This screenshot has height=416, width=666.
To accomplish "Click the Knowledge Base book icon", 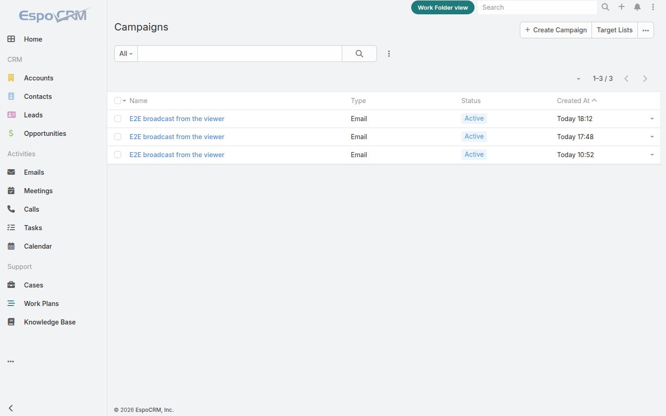I will tap(11, 322).
